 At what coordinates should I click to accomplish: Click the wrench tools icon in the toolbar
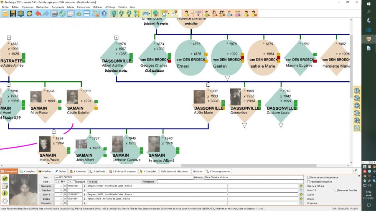(62, 14)
